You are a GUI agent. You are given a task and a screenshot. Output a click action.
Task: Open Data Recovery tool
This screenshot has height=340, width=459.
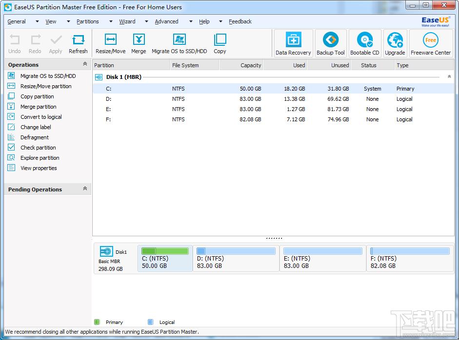(293, 43)
